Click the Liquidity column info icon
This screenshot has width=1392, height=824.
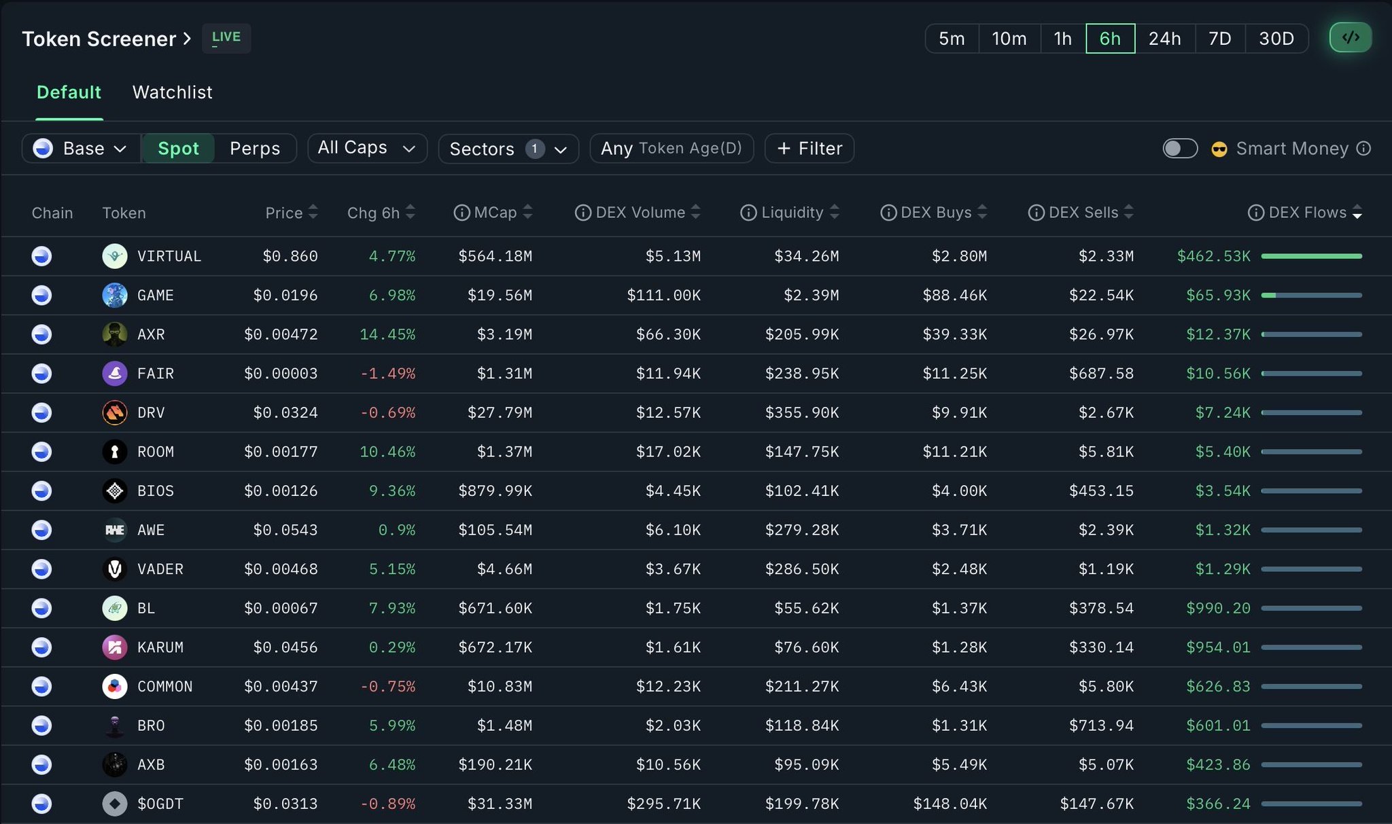(x=748, y=213)
